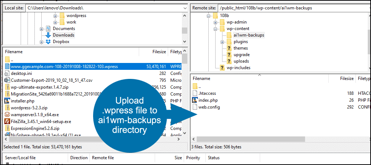The image size is (371, 165).
Task: Click the installer.php file icon
Action: click(x=7, y=101)
